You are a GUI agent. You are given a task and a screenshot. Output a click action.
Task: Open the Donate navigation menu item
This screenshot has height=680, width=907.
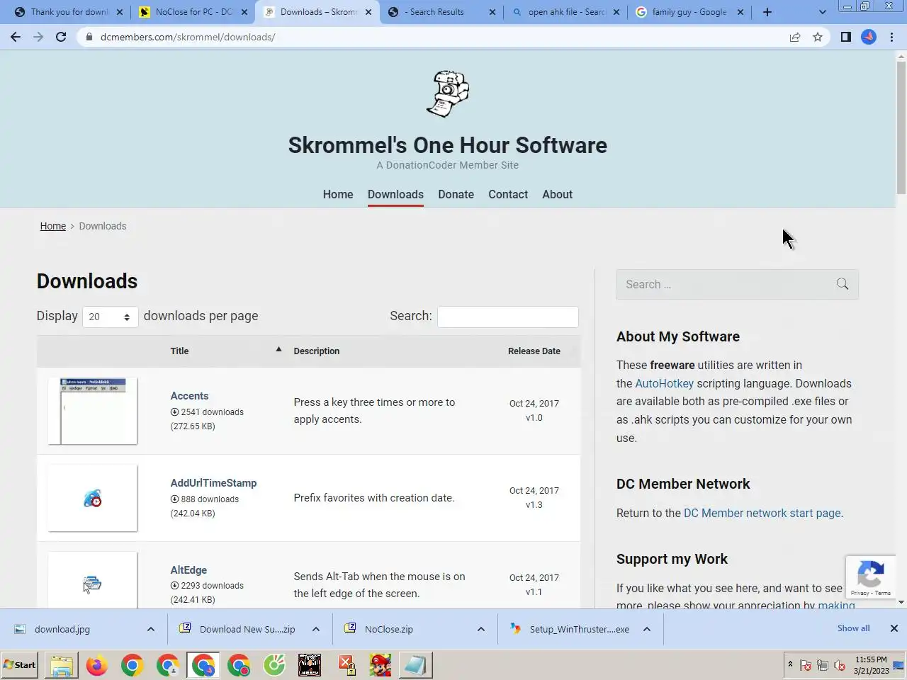tap(456, 194)
